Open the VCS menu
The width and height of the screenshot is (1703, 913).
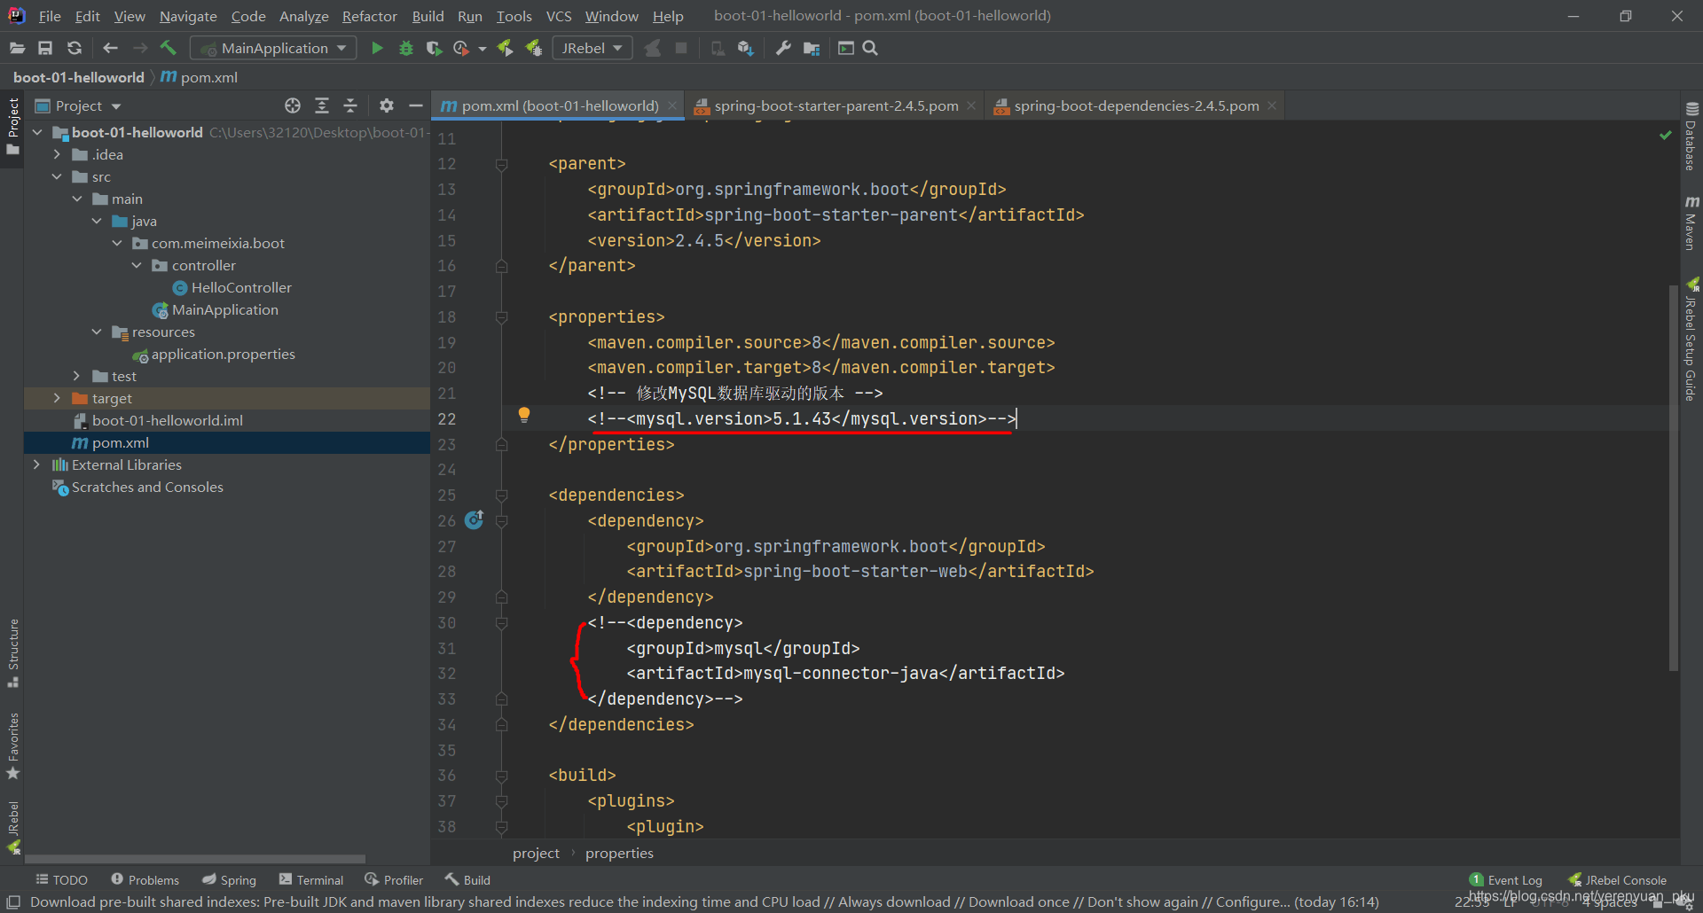tap(559, 16)
